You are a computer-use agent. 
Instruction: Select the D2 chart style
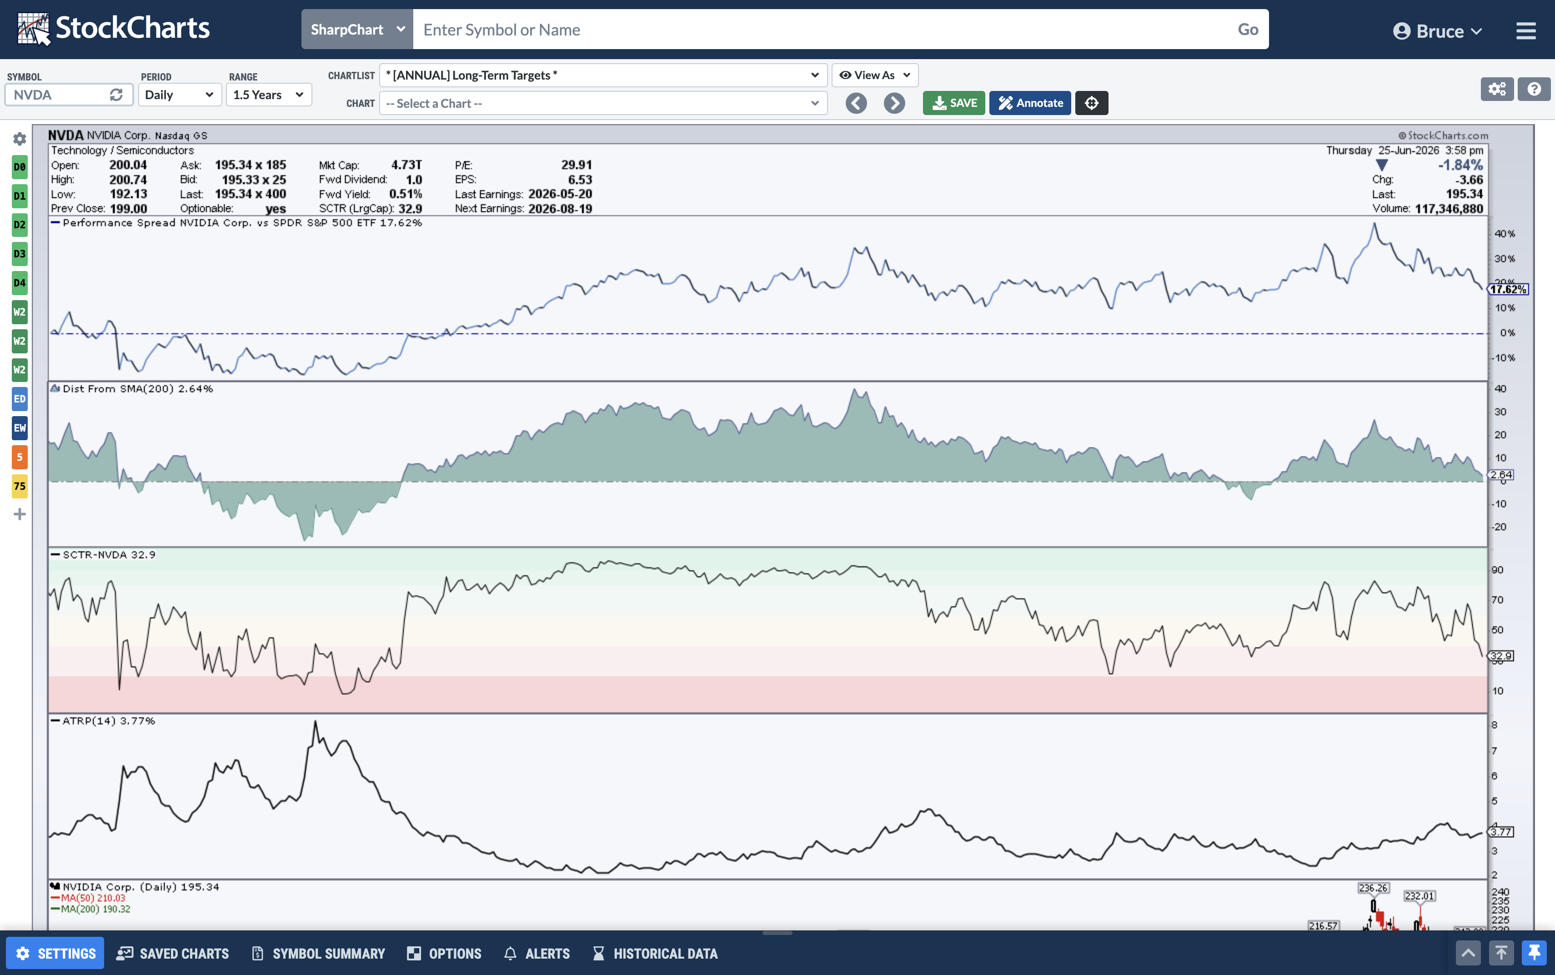20,225
